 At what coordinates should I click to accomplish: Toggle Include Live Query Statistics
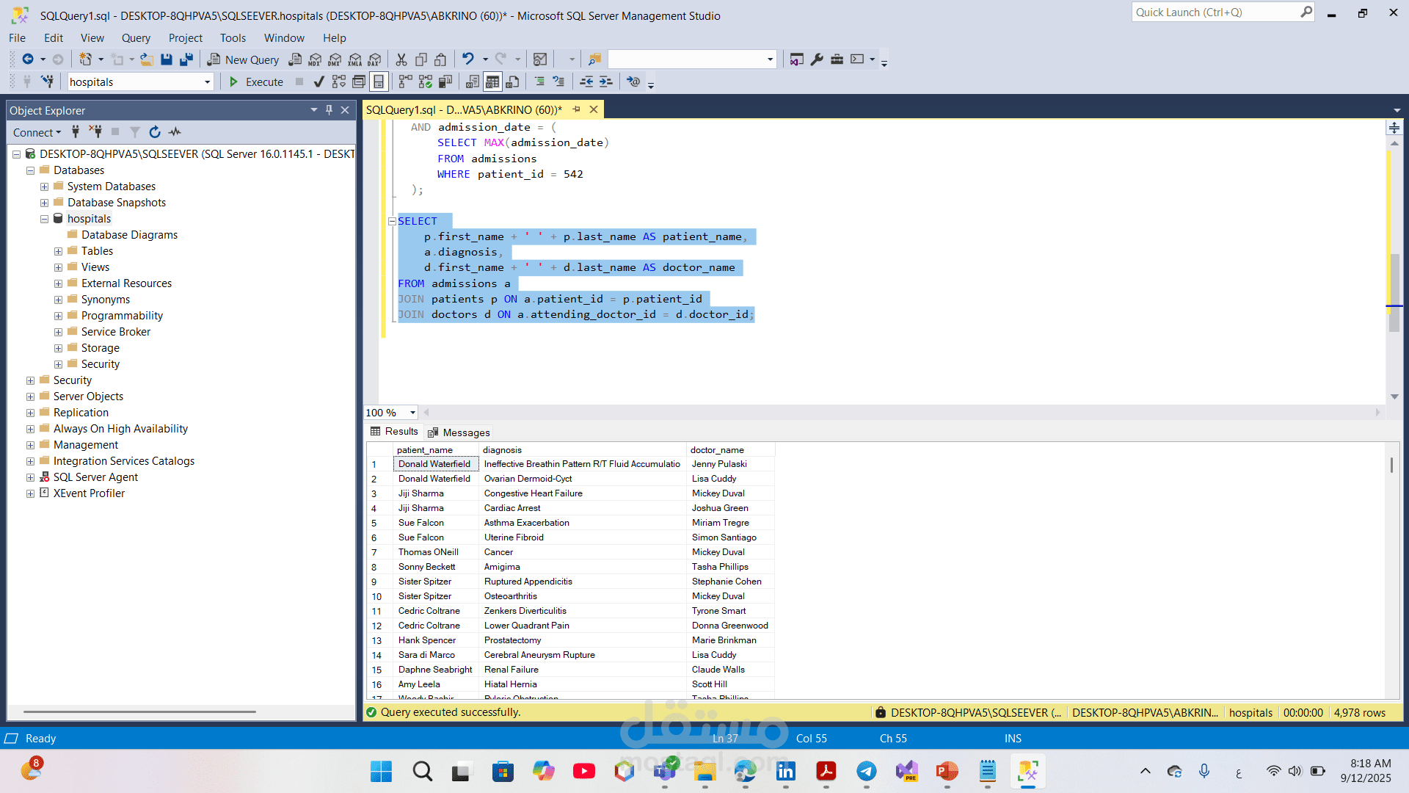426,82
